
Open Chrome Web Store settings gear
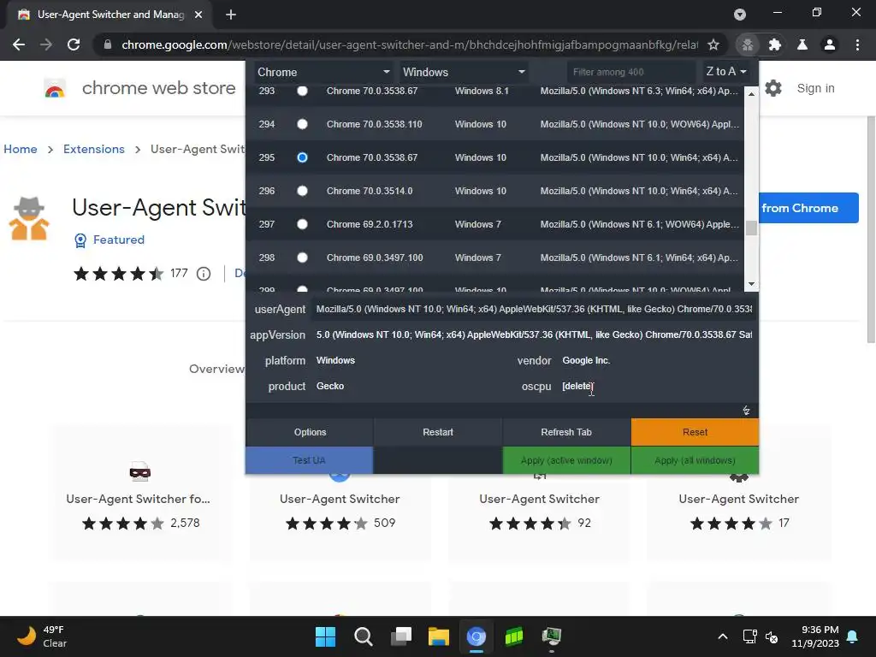tap(773, 88)
